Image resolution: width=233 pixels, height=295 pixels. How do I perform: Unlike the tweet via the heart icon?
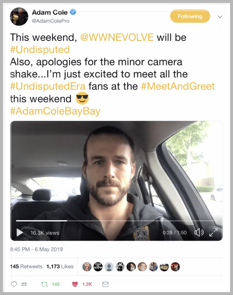(75, 284)
